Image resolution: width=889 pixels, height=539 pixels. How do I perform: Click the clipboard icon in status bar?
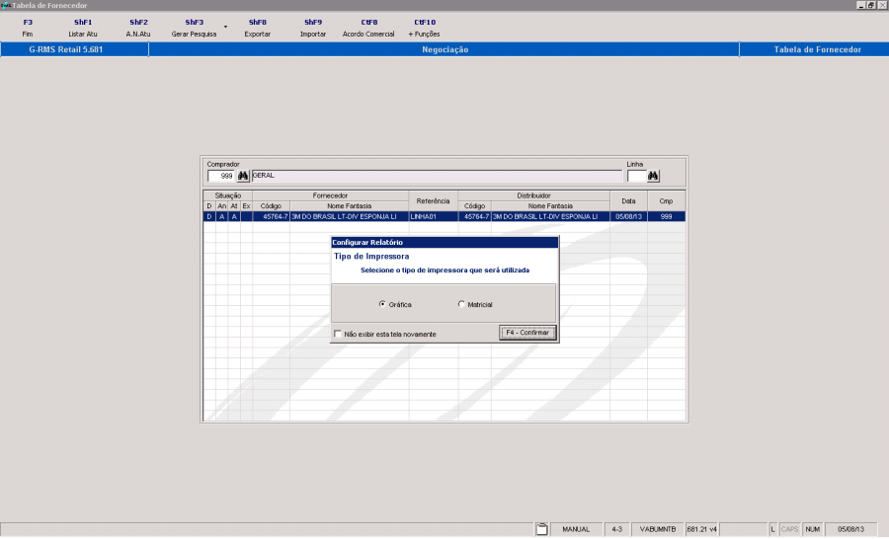tap(541, 529)
